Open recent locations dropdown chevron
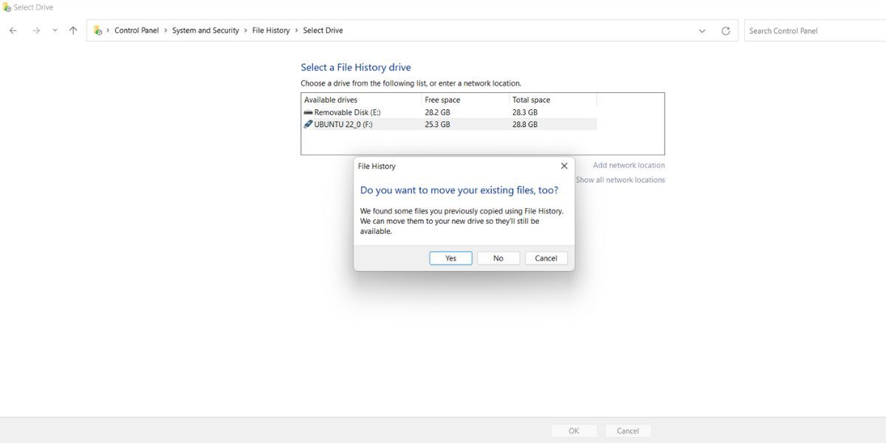The width and height of the screenshot is (886, 443). [55, 30]
